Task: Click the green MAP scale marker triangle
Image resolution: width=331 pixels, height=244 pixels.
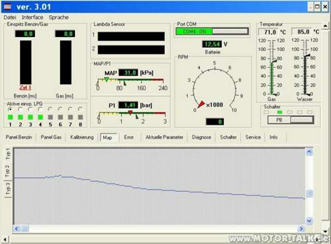Action: pyautogui.click(x=107, y=80)
